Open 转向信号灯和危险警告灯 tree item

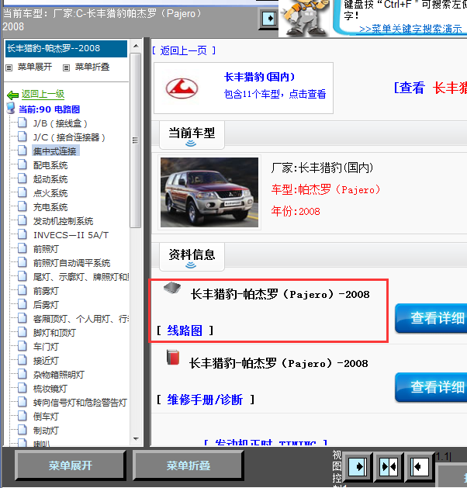[x=80, y=403]
